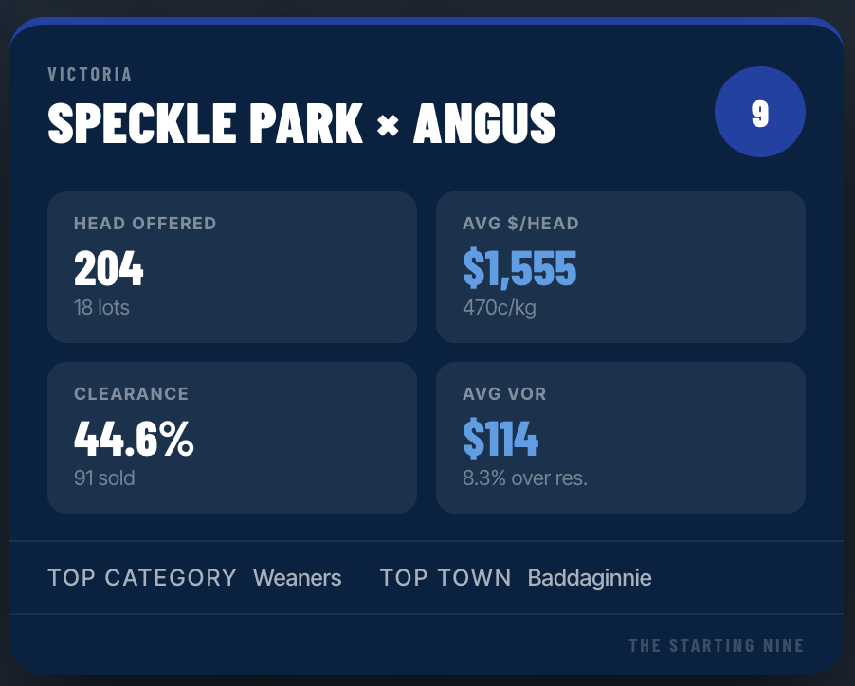This screenshot has height=686, width=855.
Task: Click the Head Offered label
Action: point(145,224)
